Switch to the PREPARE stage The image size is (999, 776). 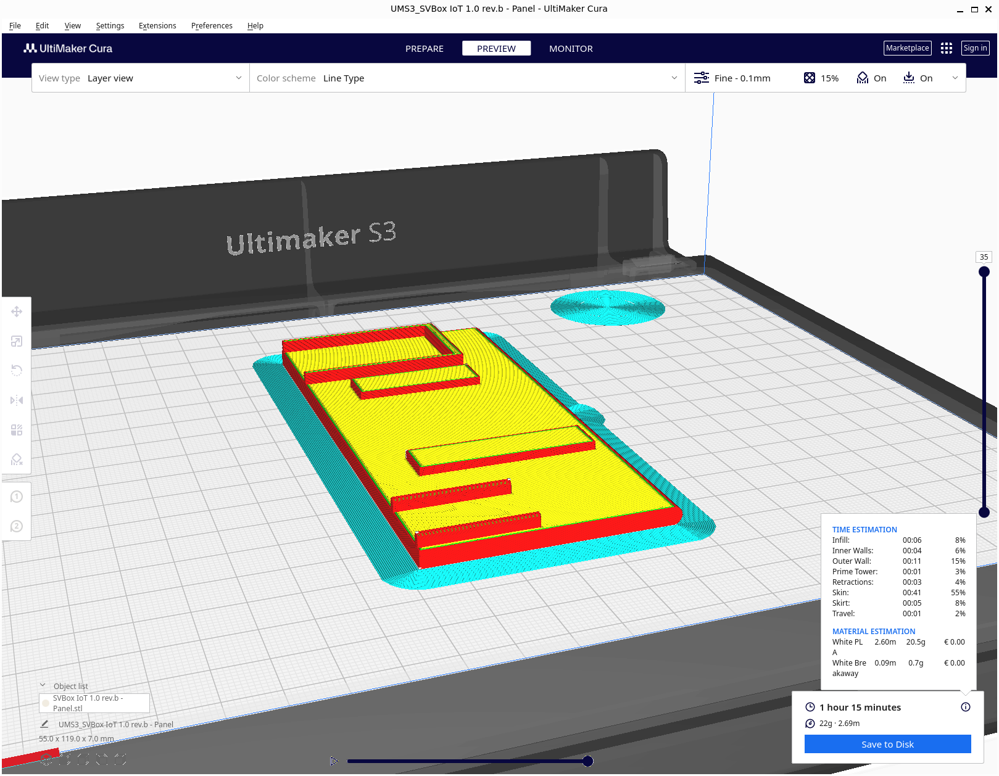pyautogui.click(x=425, y=49)
